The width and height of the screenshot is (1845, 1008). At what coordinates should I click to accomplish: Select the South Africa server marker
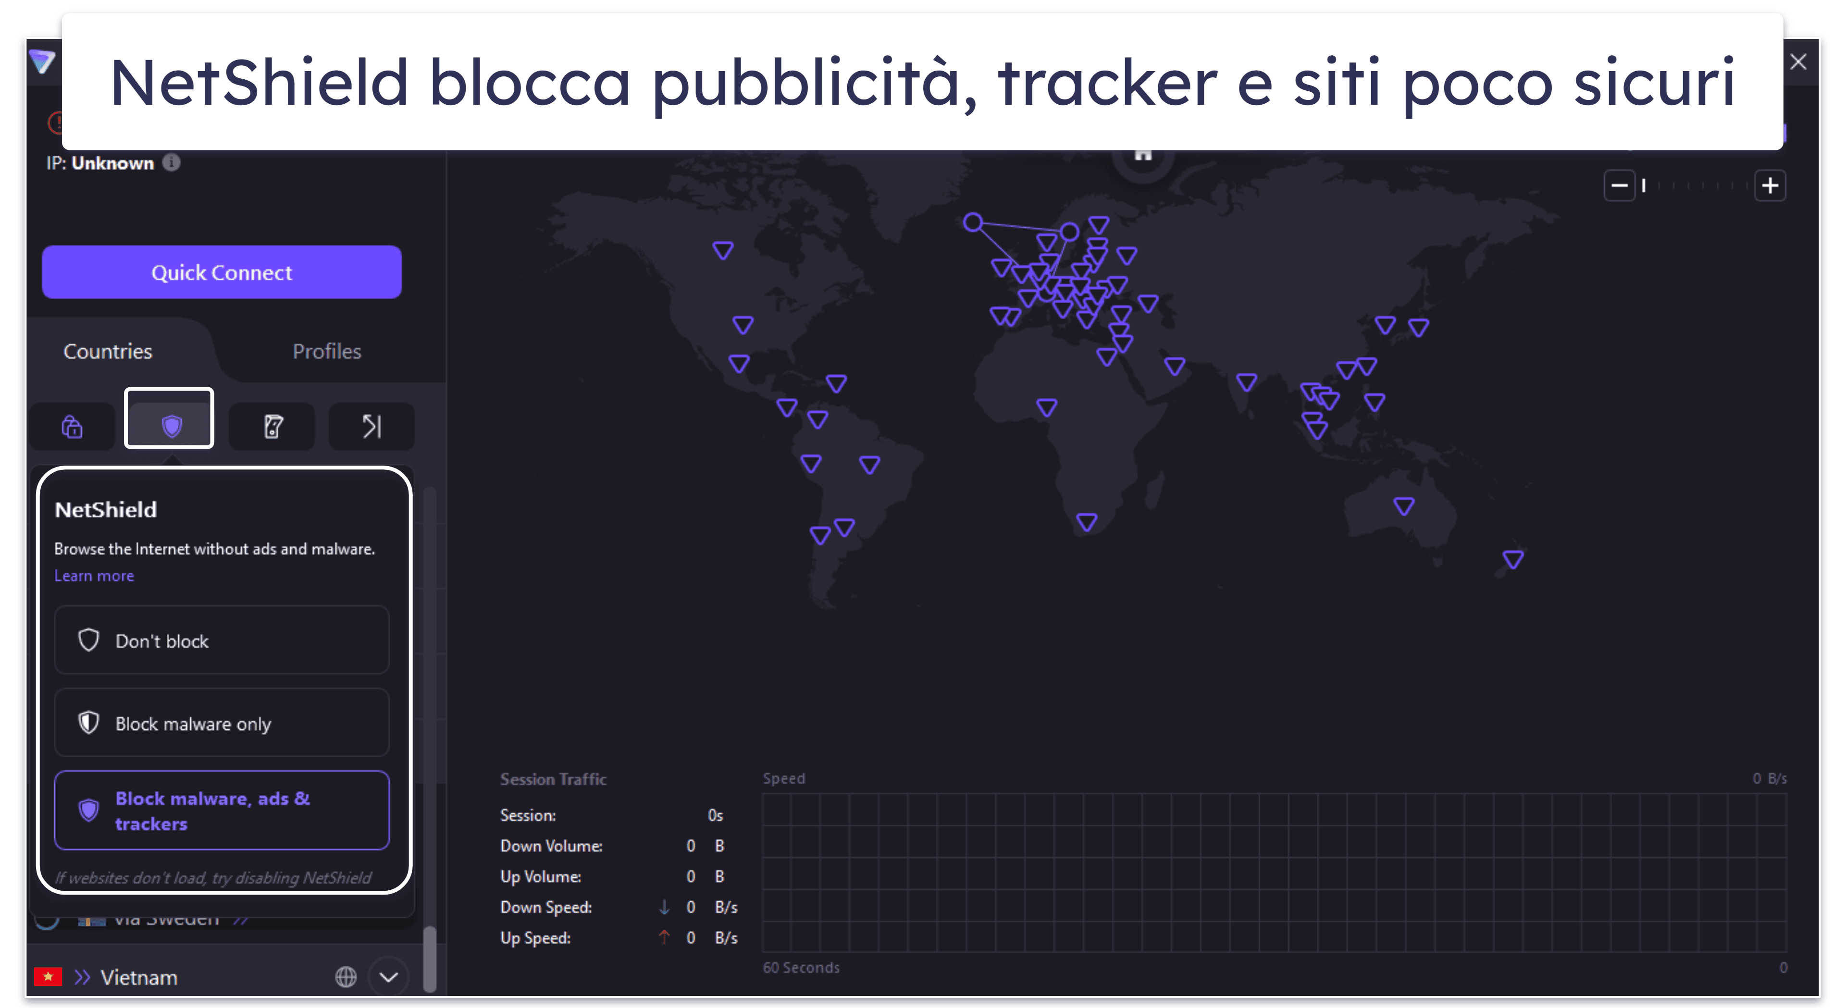(1087, 522)
